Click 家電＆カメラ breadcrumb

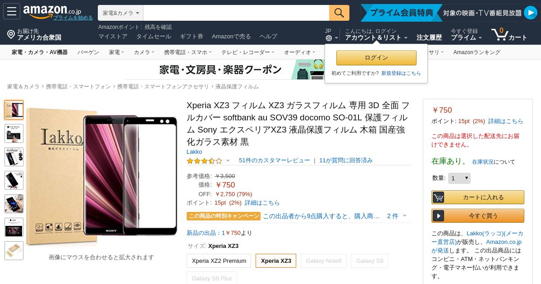(x=23, y=87)
